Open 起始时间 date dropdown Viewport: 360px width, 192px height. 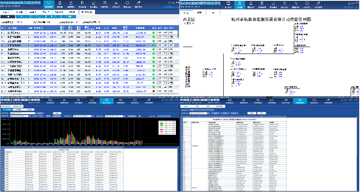93,116
